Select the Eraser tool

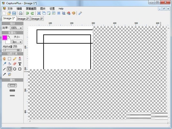point(15,64)
